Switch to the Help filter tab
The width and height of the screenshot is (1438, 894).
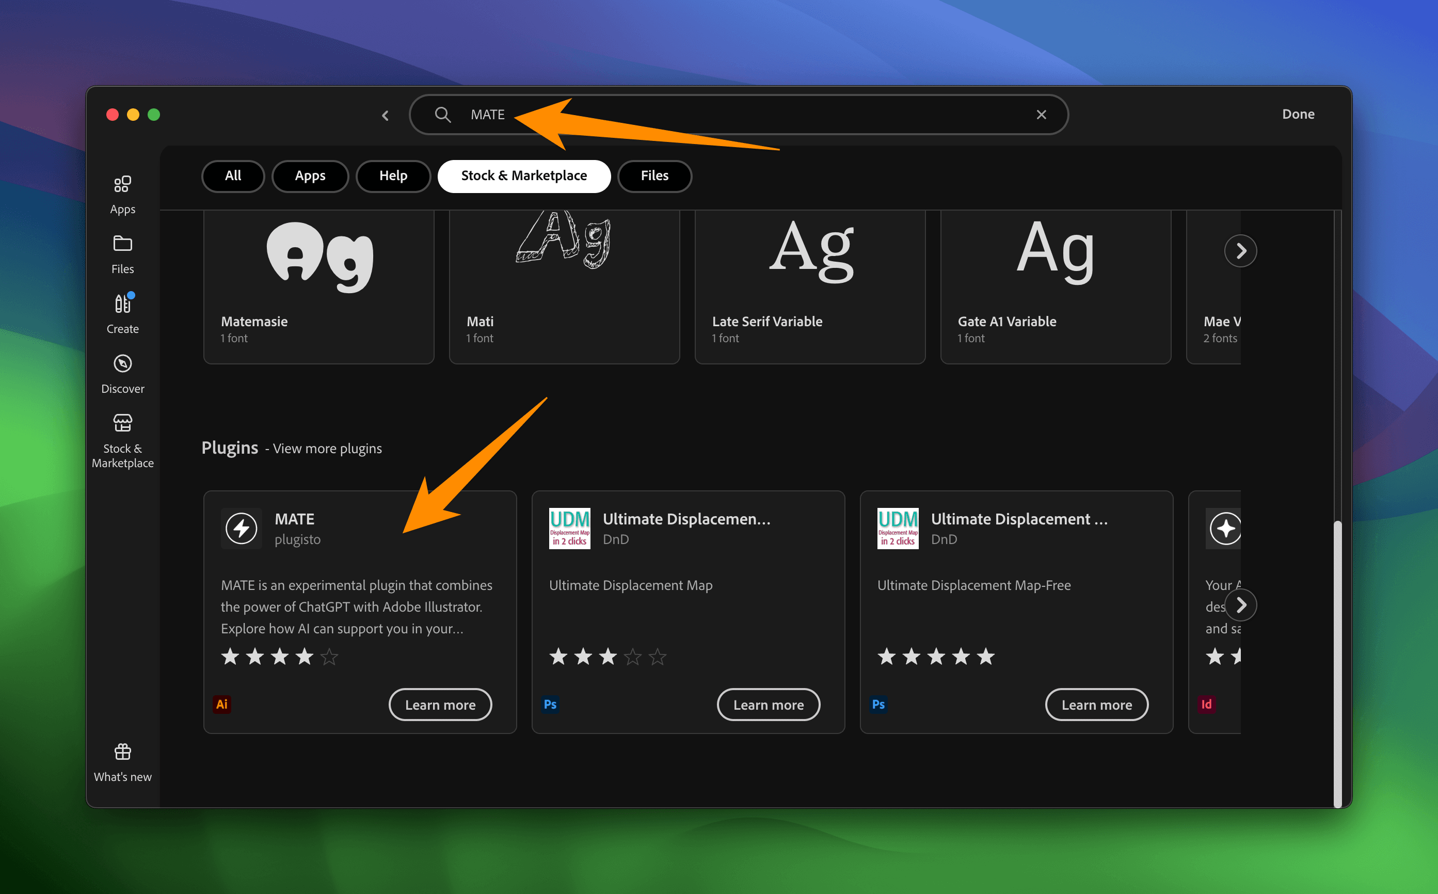(393, 175)
